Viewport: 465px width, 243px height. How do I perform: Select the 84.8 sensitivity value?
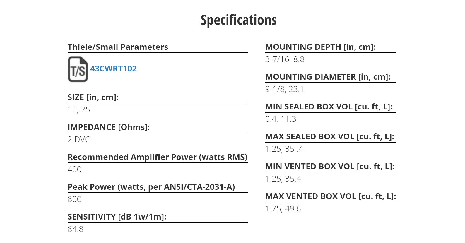click(x=75, y=229)
